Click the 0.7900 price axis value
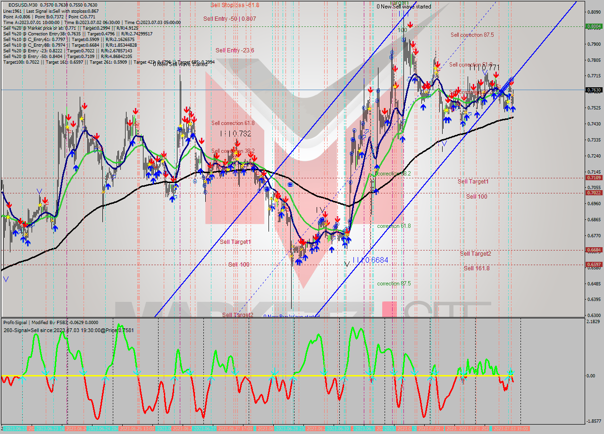This screenshot has width=604, height=434. click(594, 44)
